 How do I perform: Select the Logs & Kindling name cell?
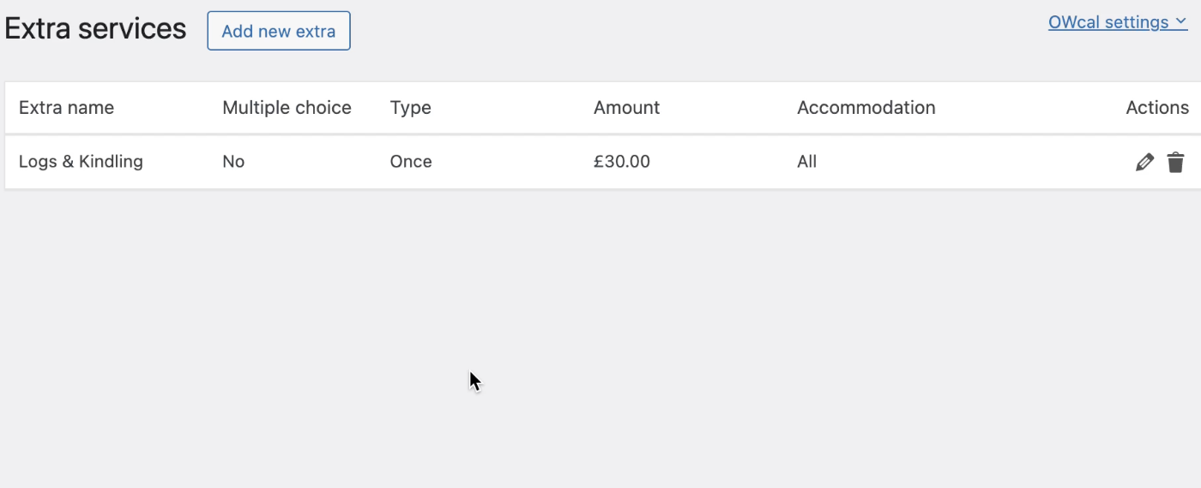[x=81, y=162]
